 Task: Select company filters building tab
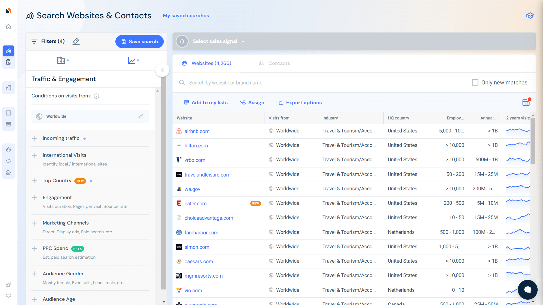[61, 60]
